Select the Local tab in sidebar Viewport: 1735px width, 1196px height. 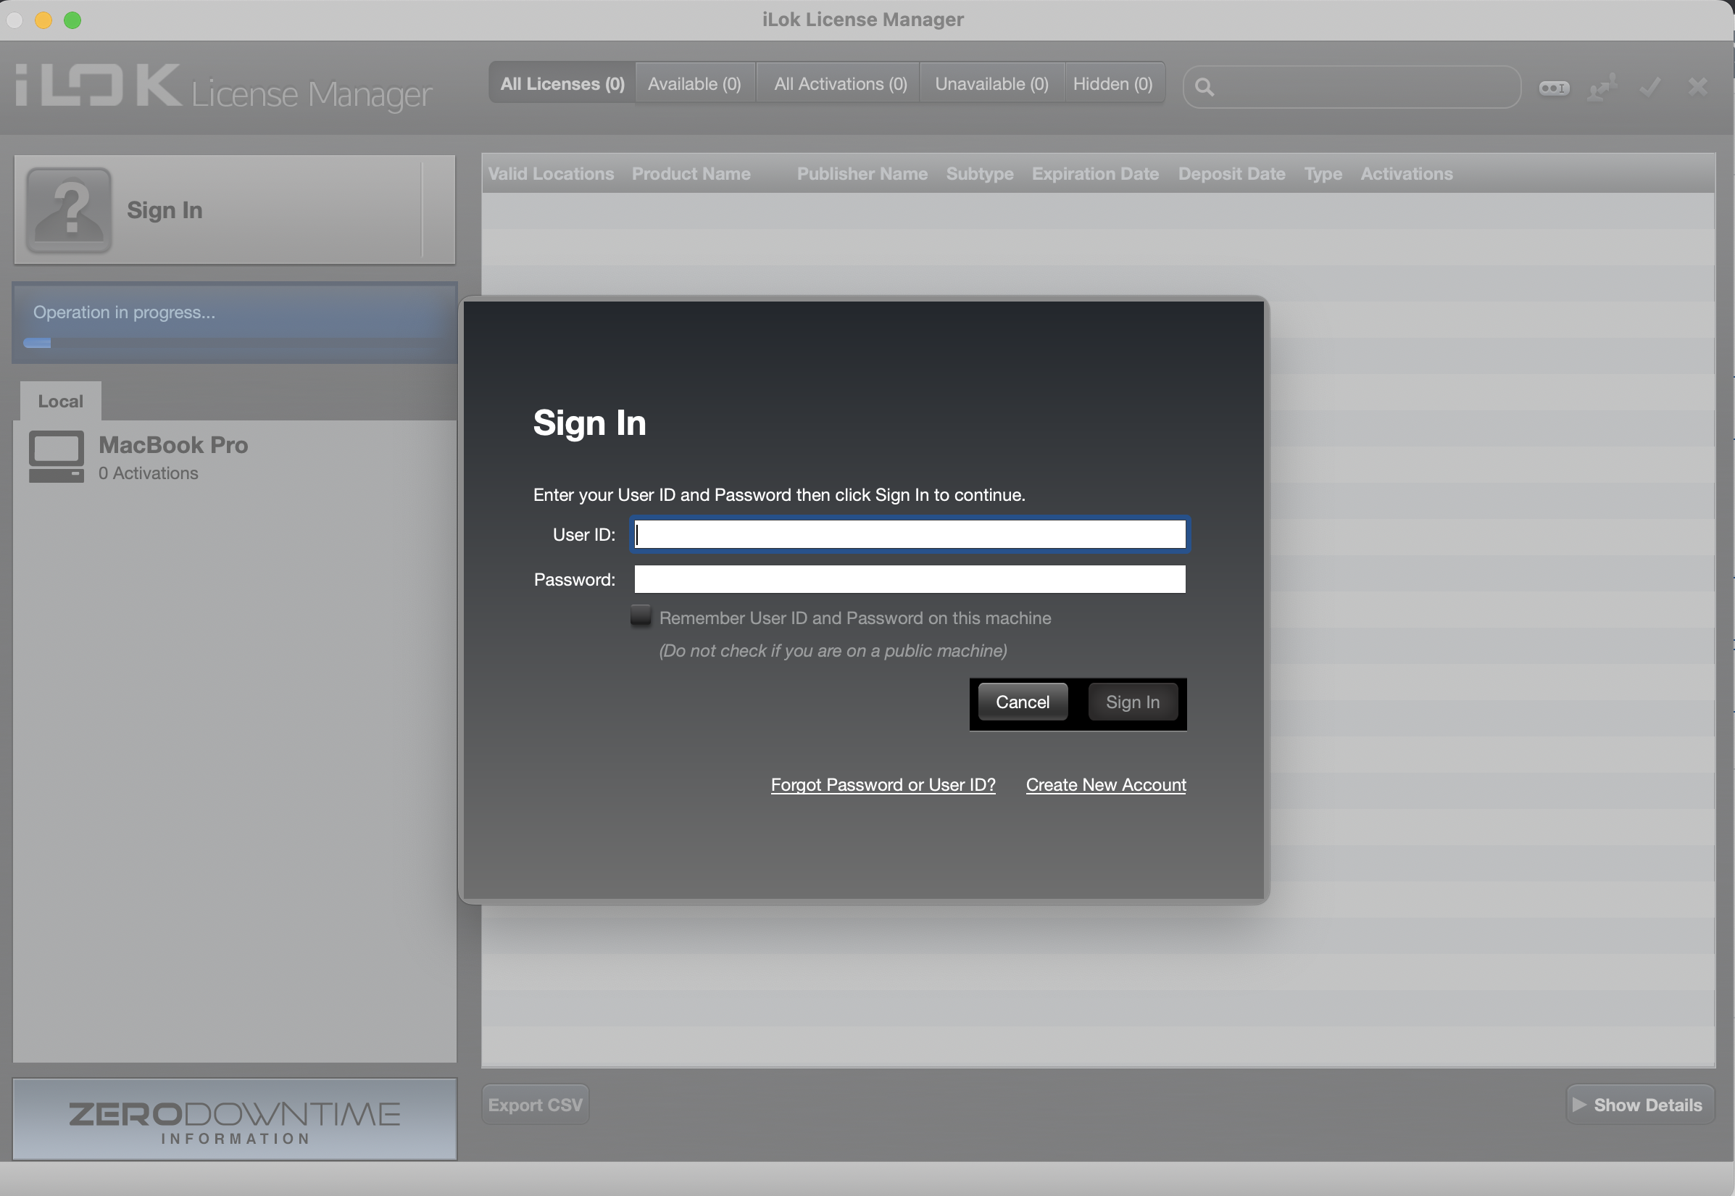tap(61, 401)
